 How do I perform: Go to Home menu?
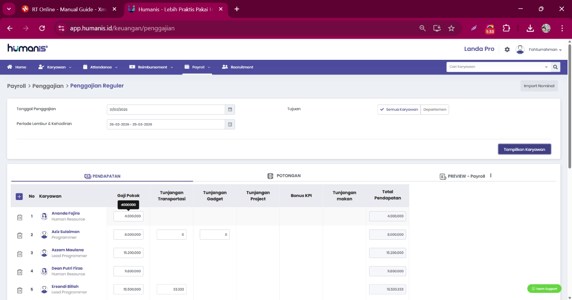(17, 67)
